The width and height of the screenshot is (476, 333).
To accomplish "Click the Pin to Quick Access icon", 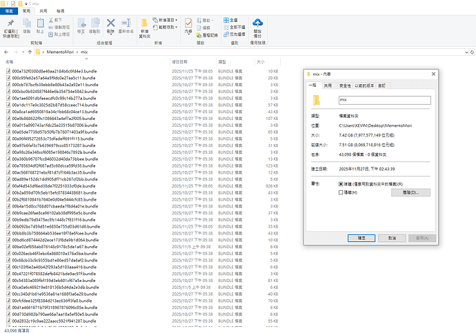I will [10, 26].
